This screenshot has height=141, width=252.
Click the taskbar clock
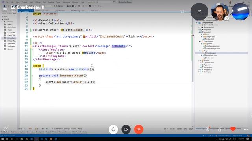click(241, 139)
